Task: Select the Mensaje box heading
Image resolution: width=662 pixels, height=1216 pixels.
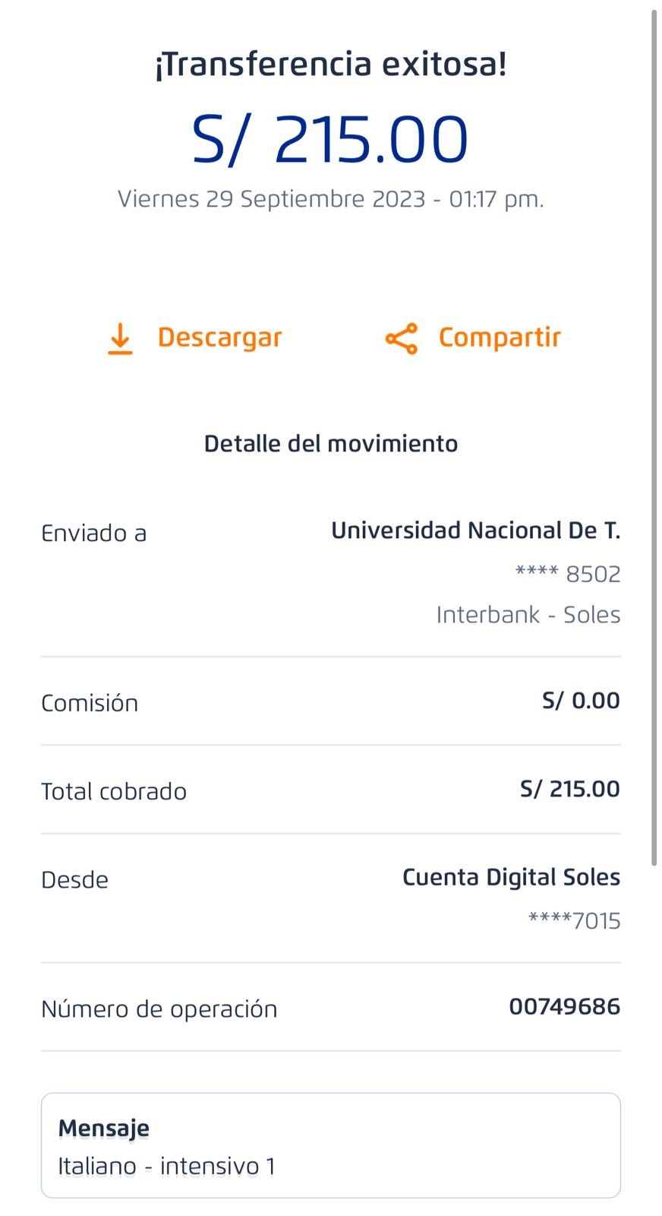Action: pos(103,1128)
